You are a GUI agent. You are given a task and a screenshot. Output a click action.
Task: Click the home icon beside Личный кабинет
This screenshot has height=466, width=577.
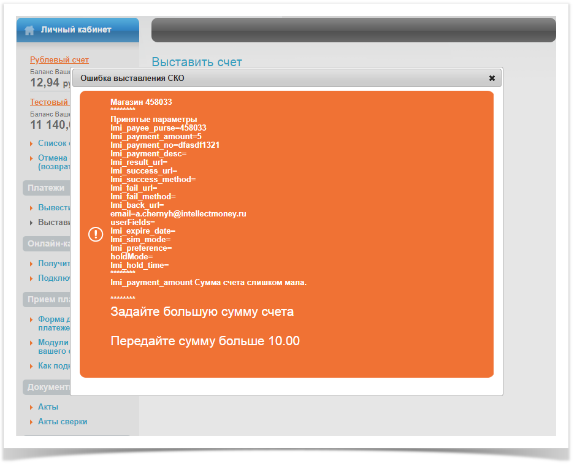[x=29, y=30]
